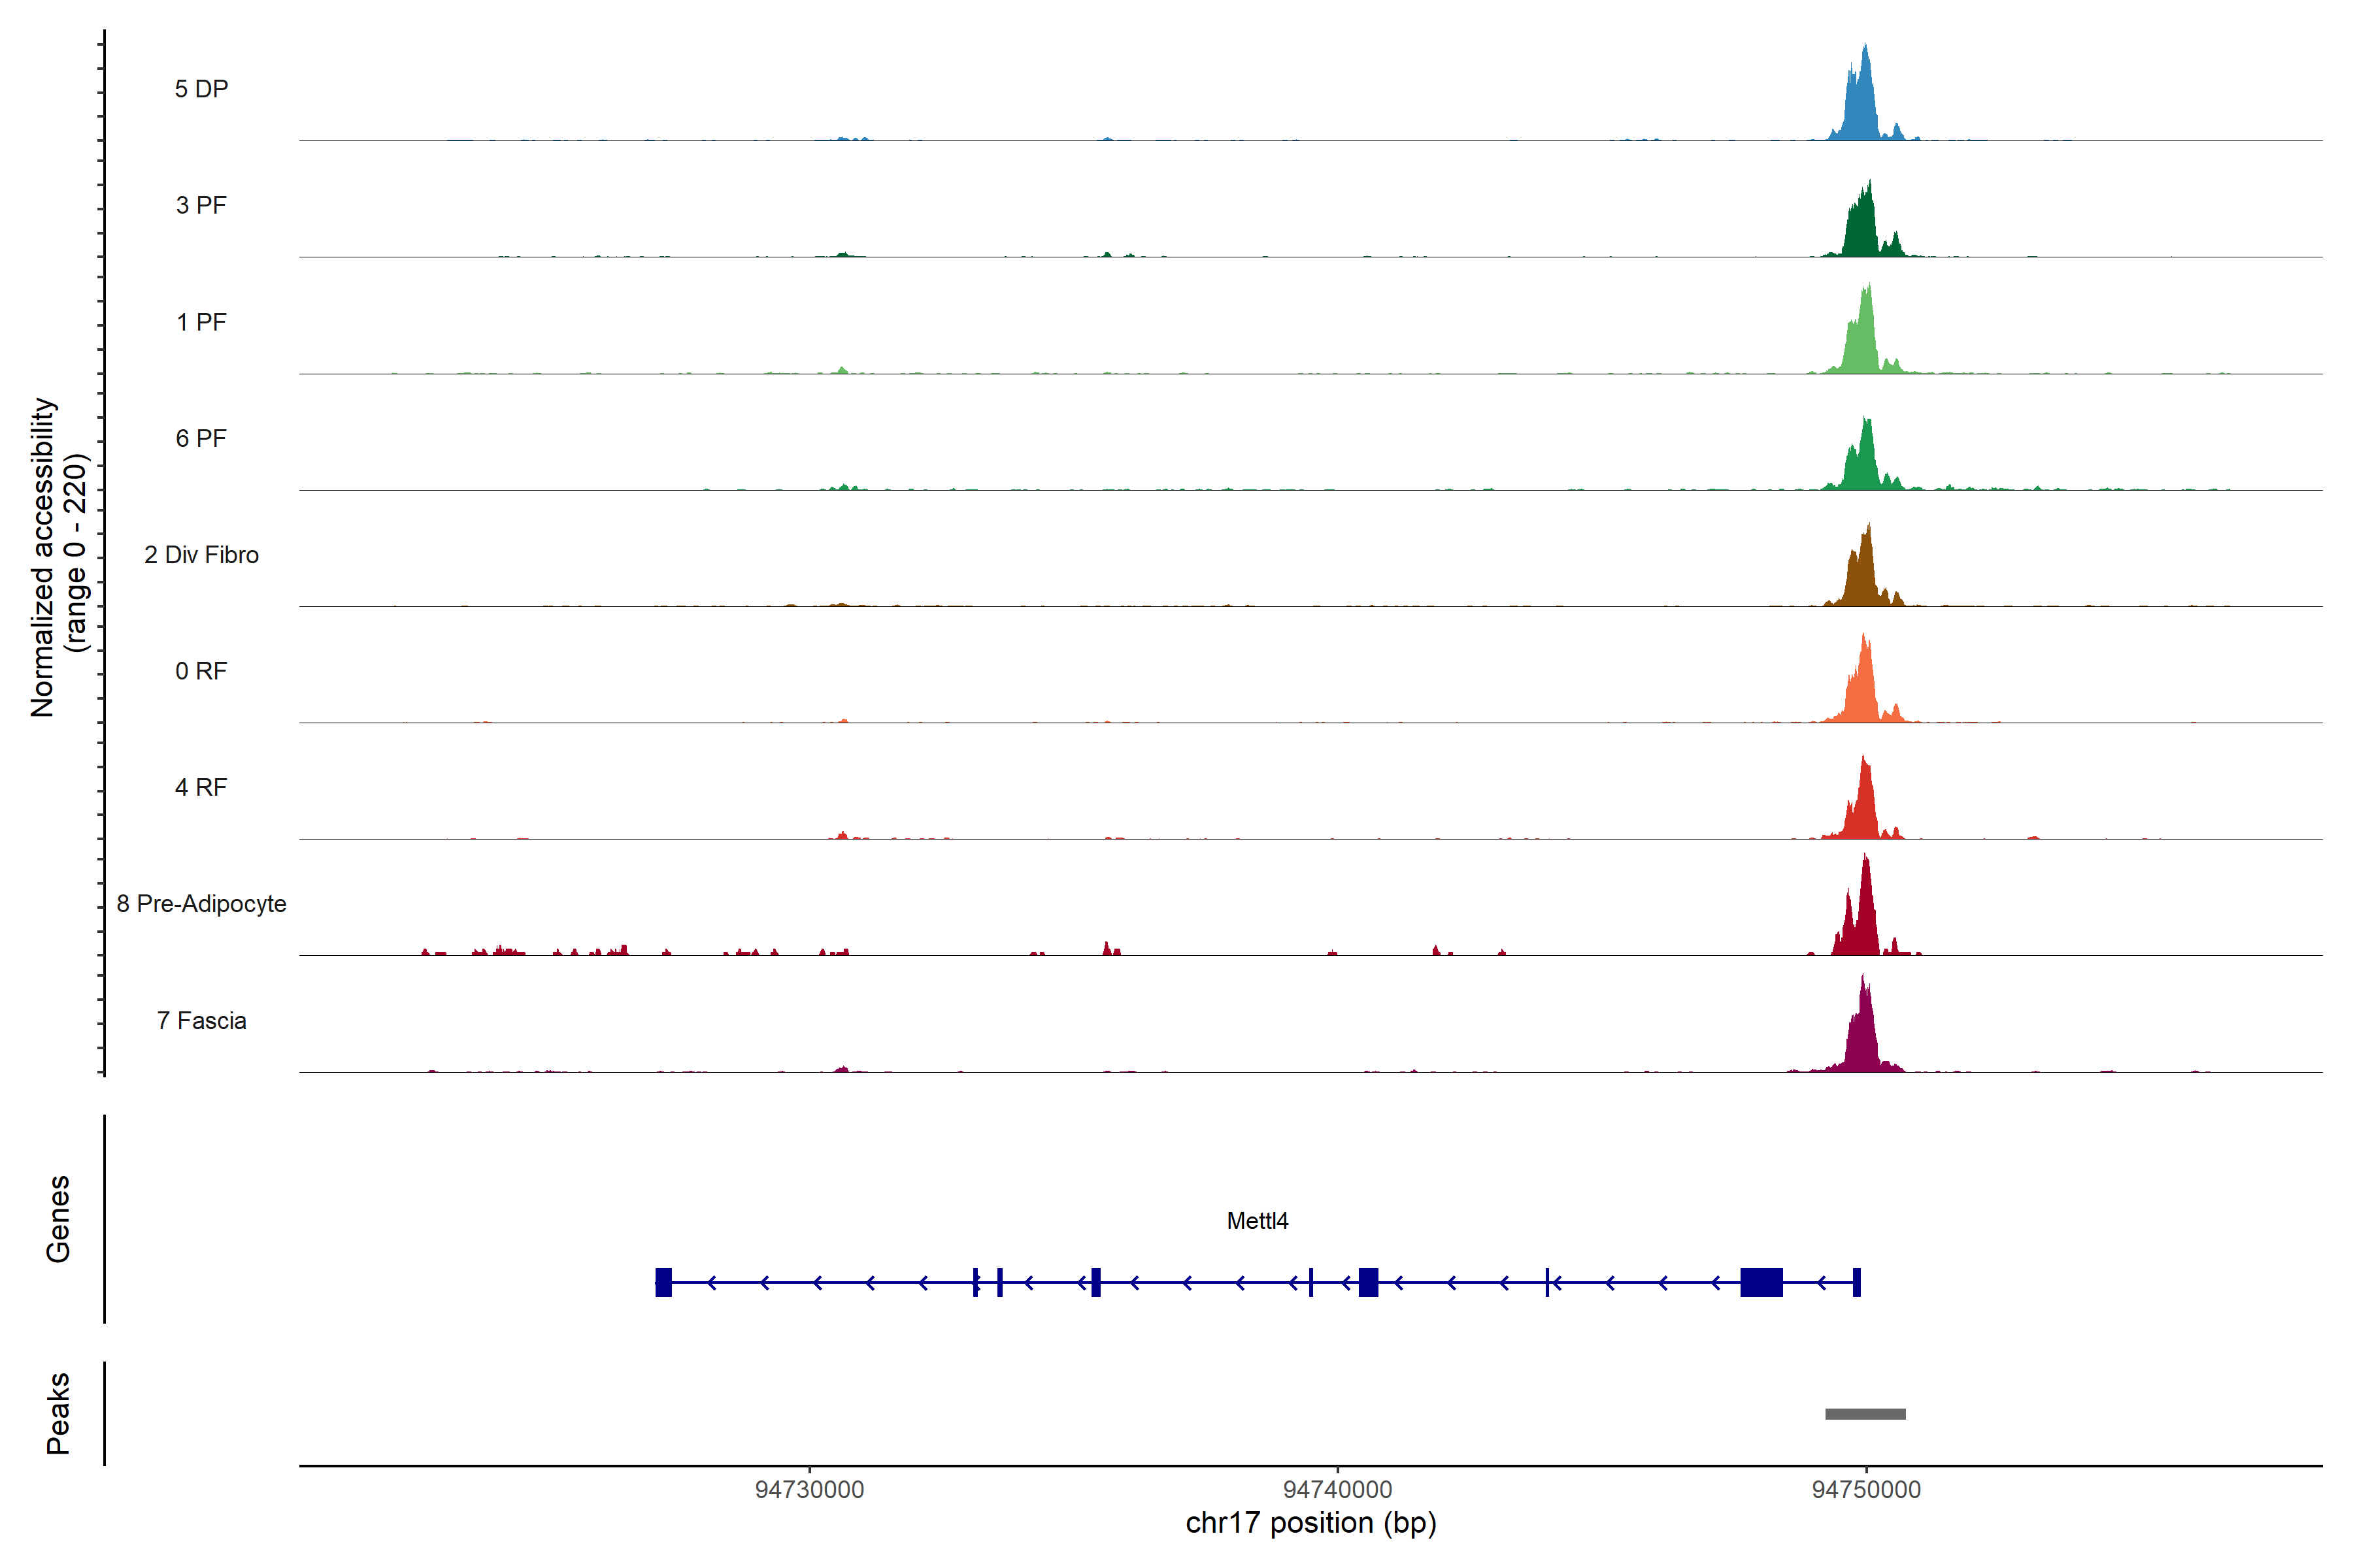Viewport: 2353px width, 1568px height.
Task: Click the leftmost Mettl4 exon block
Action: coord(663,1282)
